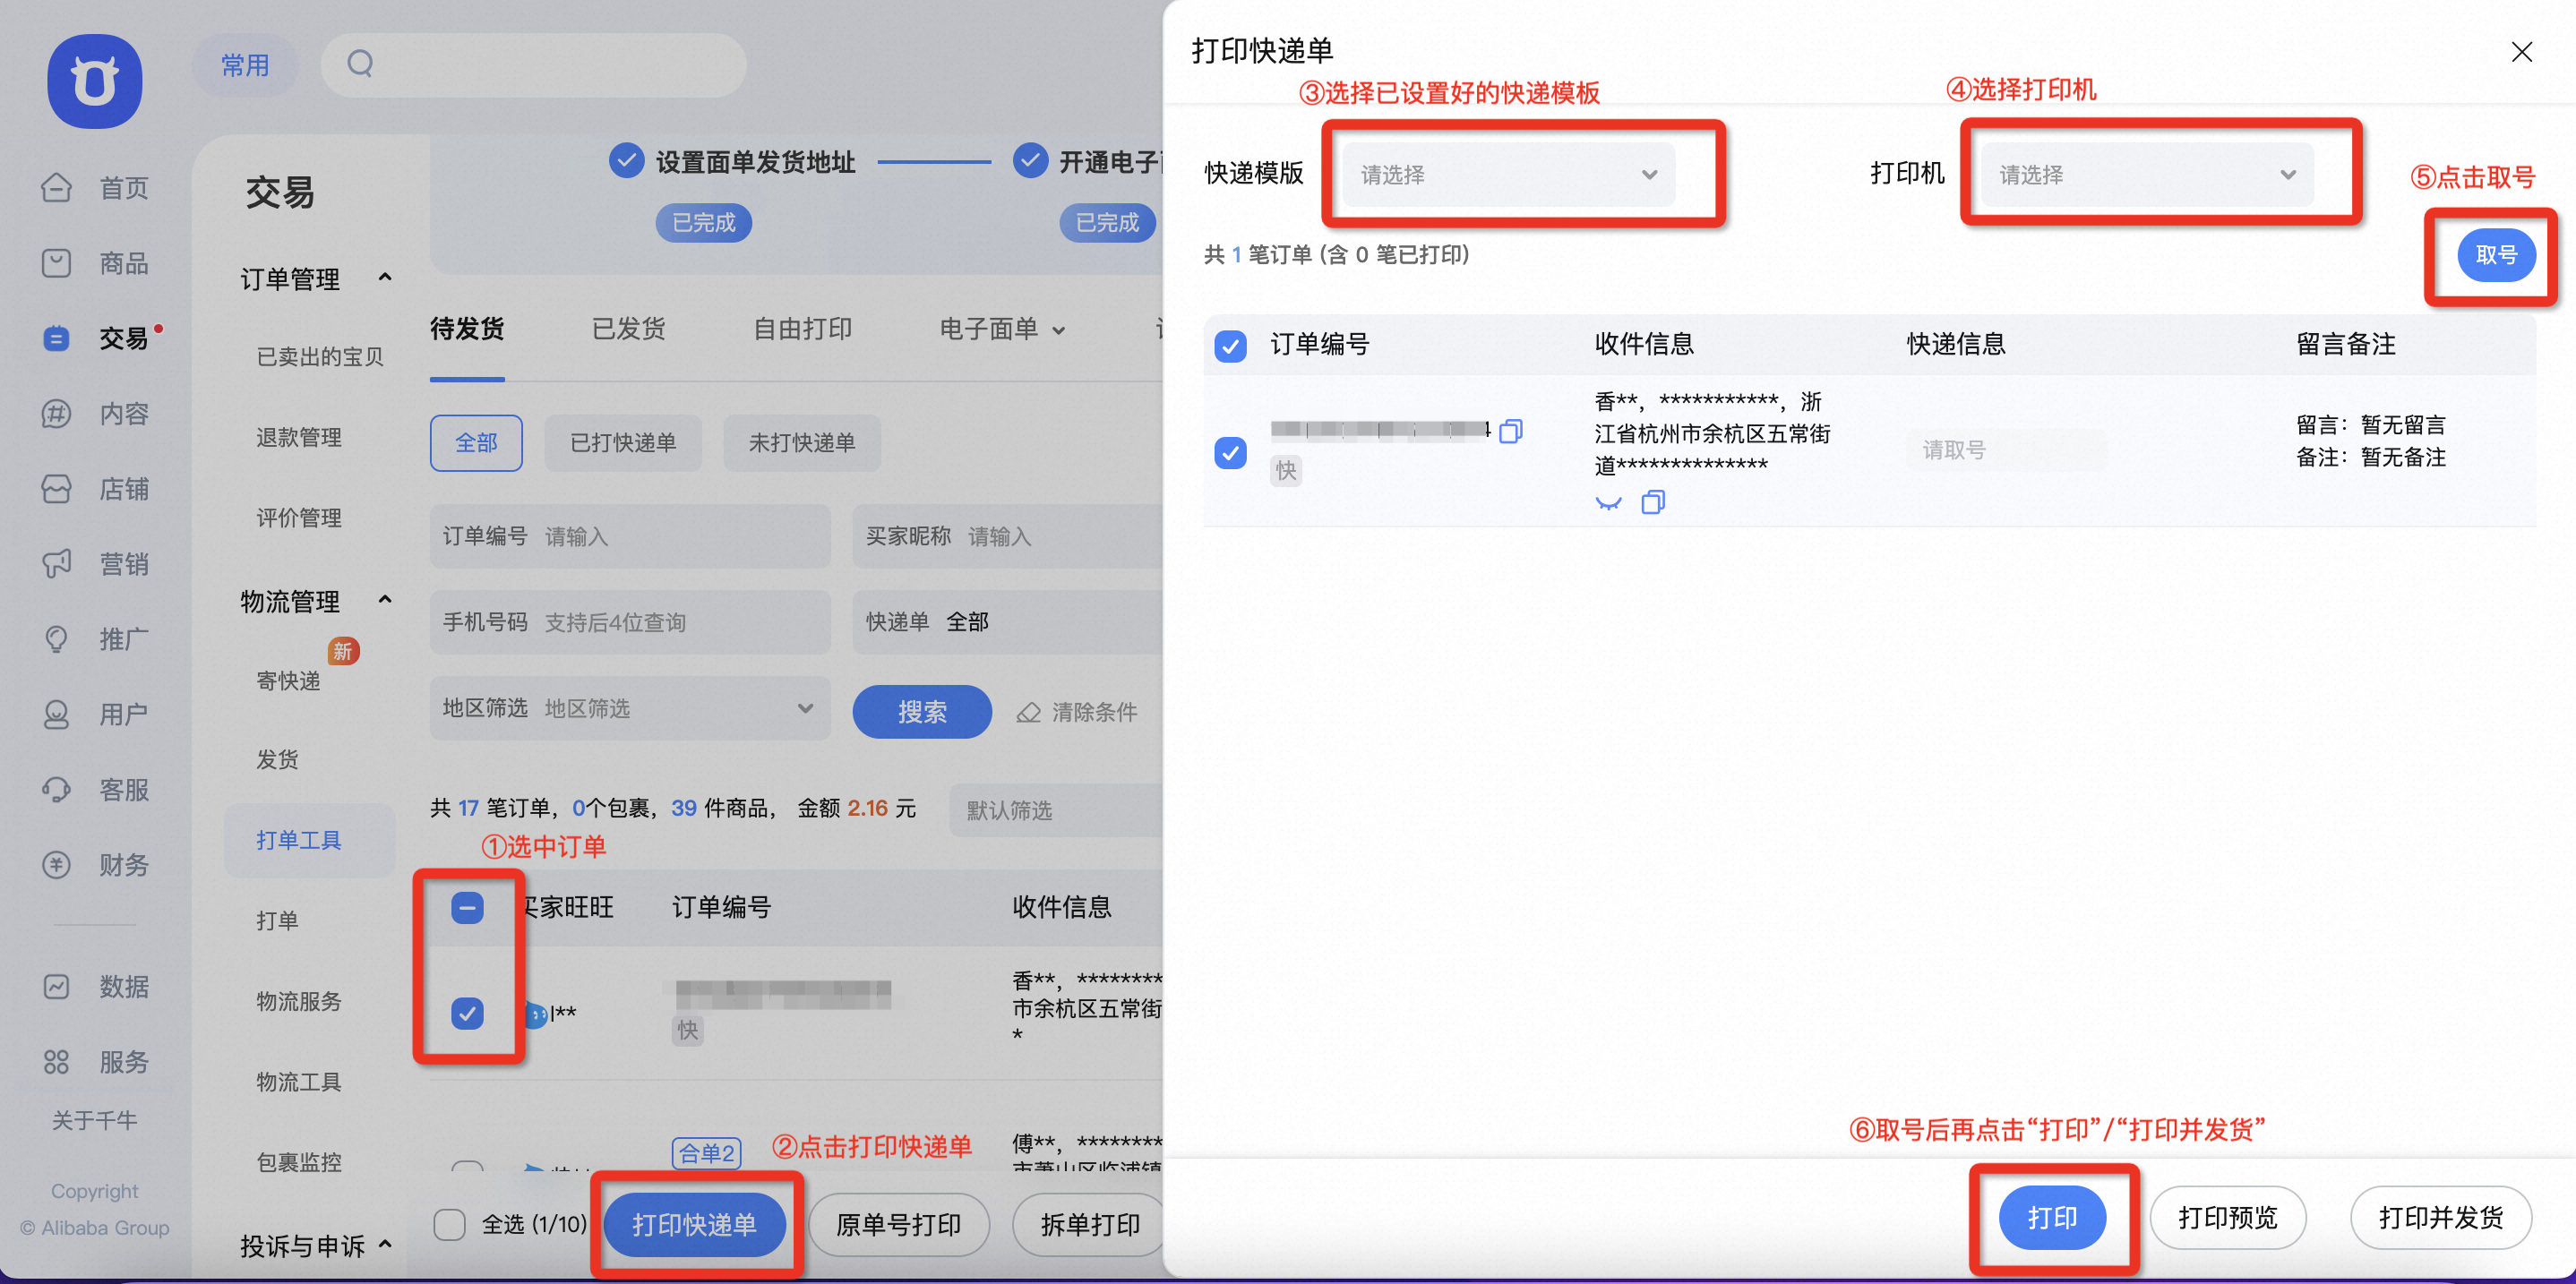Viewport: 2576px width, 1284px height.
Task: Open the 地区筛选 region dropdown
Action: [x=630, y=708]
